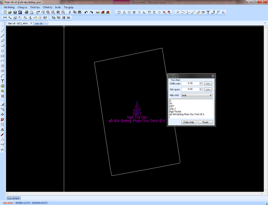Image resolution: width=268 pixels, height=205 pixels.
Task: Select the Text tool in left sidebar
Action: (x=3, y=81)
